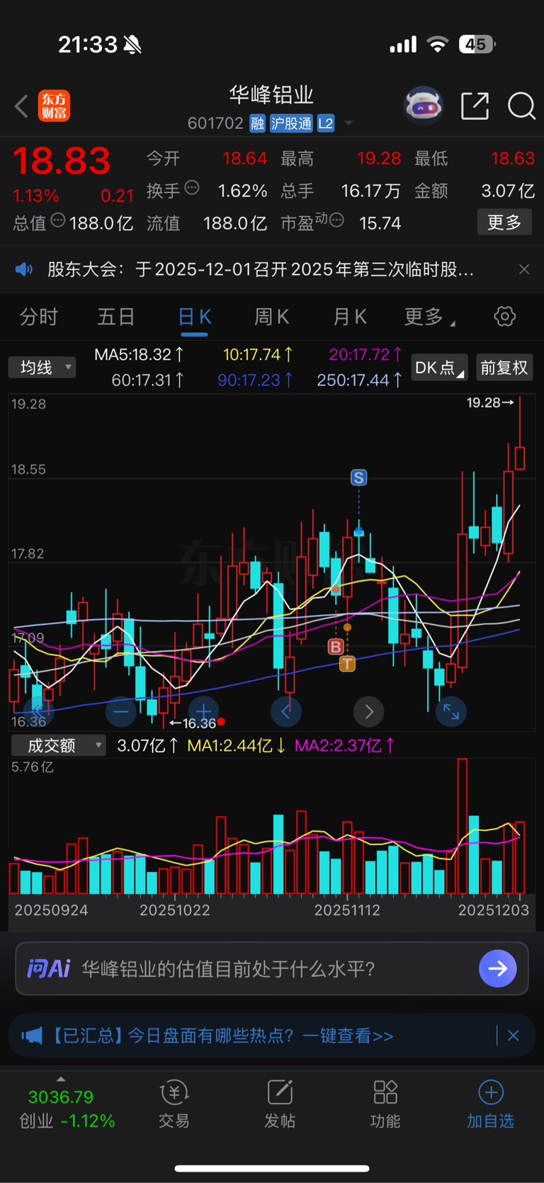
Task: Tap the share/export icon
Action: tap(475, 106)
